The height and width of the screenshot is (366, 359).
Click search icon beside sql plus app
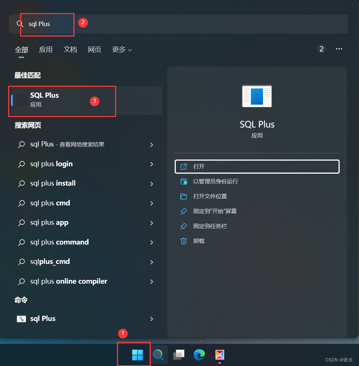pos(22,223)
